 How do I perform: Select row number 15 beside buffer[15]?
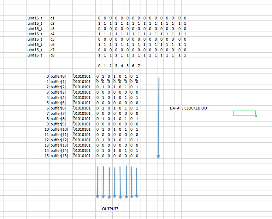click(x=38, y=156)
